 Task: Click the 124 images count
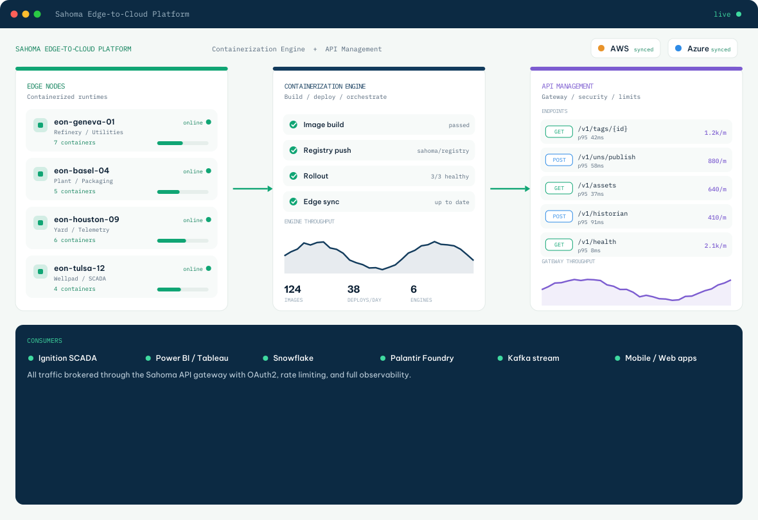(x=292, y=289)
